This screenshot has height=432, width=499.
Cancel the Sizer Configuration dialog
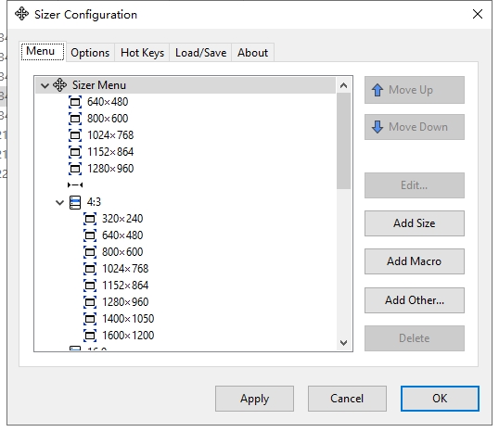(x=347, y=399)
